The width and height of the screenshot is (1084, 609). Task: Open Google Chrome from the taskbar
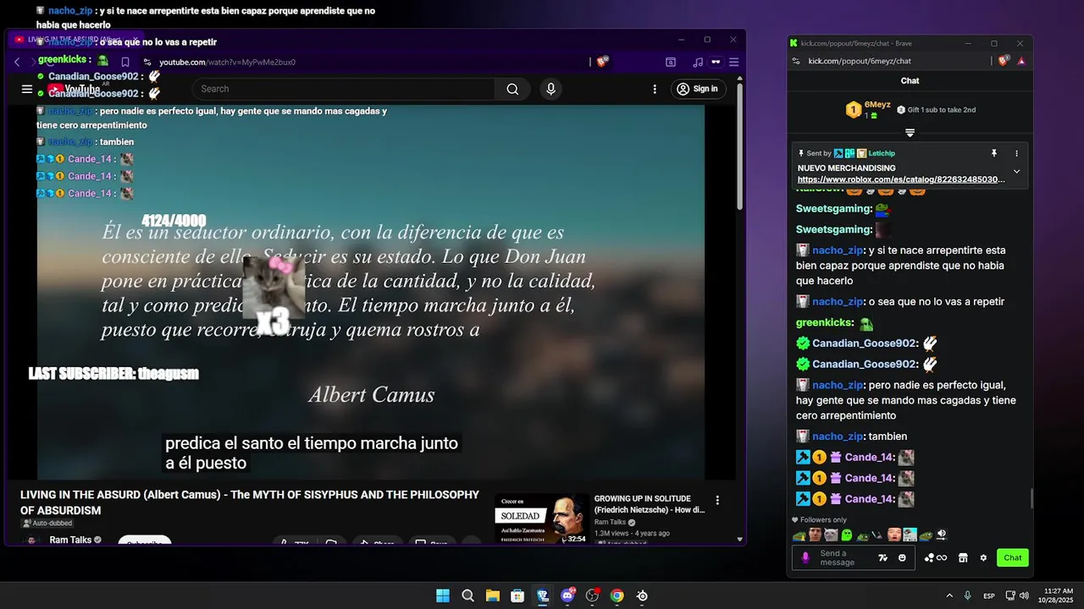click(617, 595)
